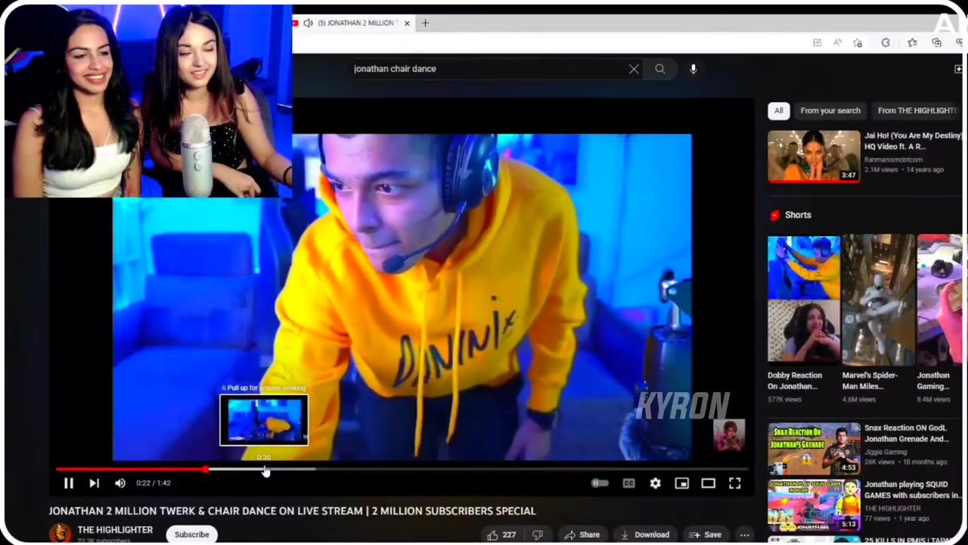Toggle closed captions on the video
Viewport: 968px width, 545px height.
click(x=628, y=483)
